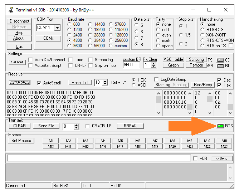Increase the receive count value 13
The height and width of the screenshot is (191, 239).
(x=105, y=81)
